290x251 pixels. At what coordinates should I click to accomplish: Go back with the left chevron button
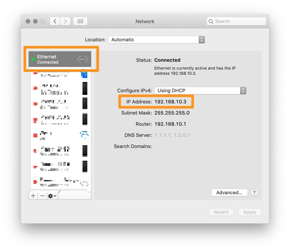[x=55, y=21]
